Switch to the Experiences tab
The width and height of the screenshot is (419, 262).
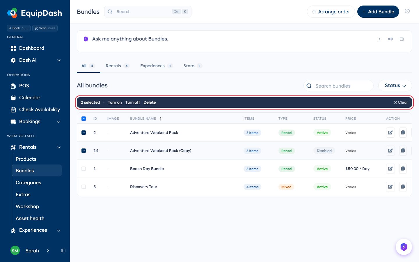click(x=157, y=66)
